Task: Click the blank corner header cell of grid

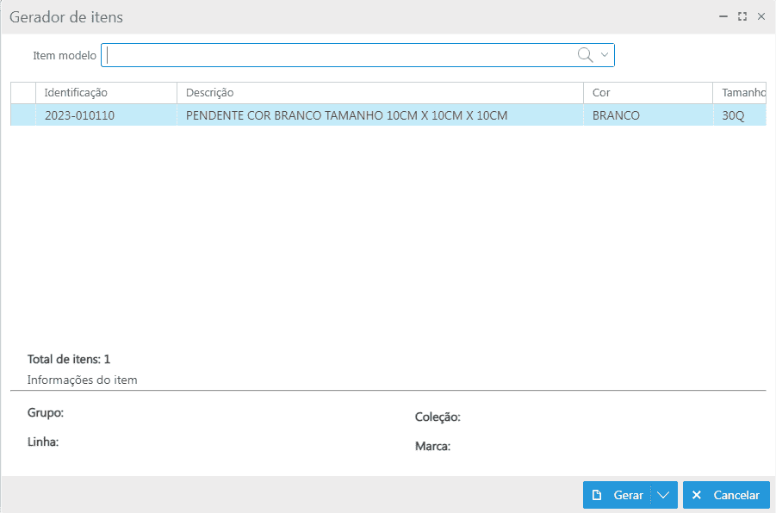Action: click(23, 93)
